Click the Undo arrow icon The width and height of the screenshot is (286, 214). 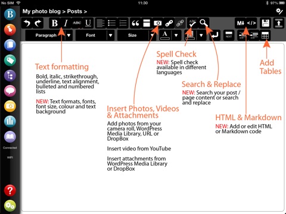27,23
